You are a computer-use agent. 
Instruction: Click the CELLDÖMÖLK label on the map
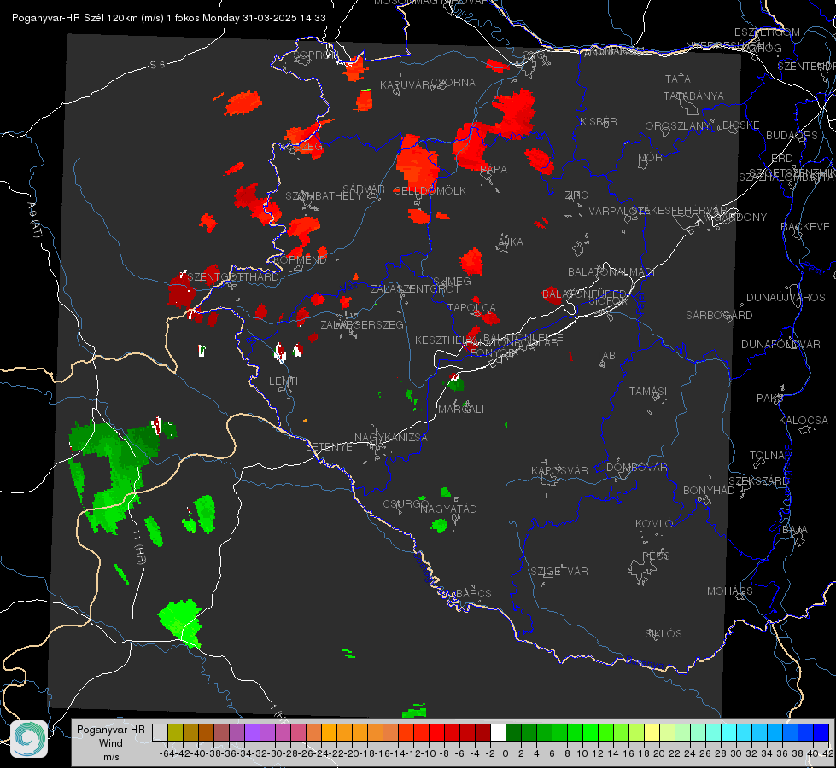point(430,191)
